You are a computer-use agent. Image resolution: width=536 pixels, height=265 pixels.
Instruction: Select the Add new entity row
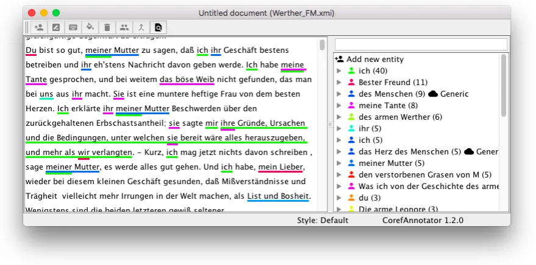(x=416, y=60)
